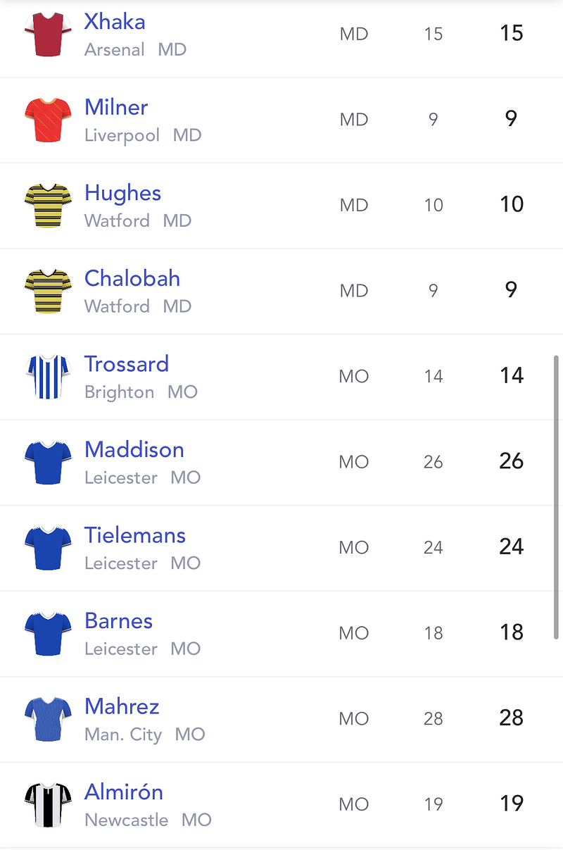Tap Mahrez's Man. City jersey icon
This screenshot has height=850, width=563.
click(48, 719)
